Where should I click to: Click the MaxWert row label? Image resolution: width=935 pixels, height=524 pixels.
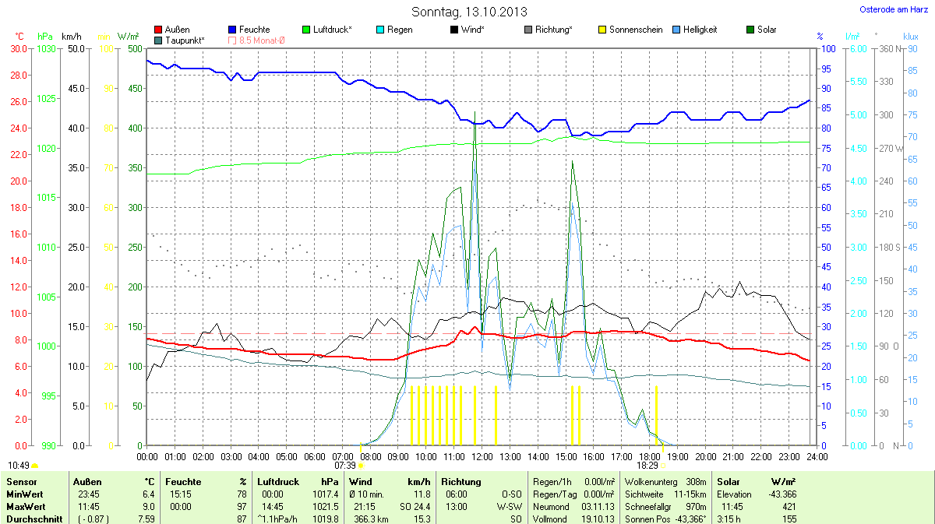point(23,506)
